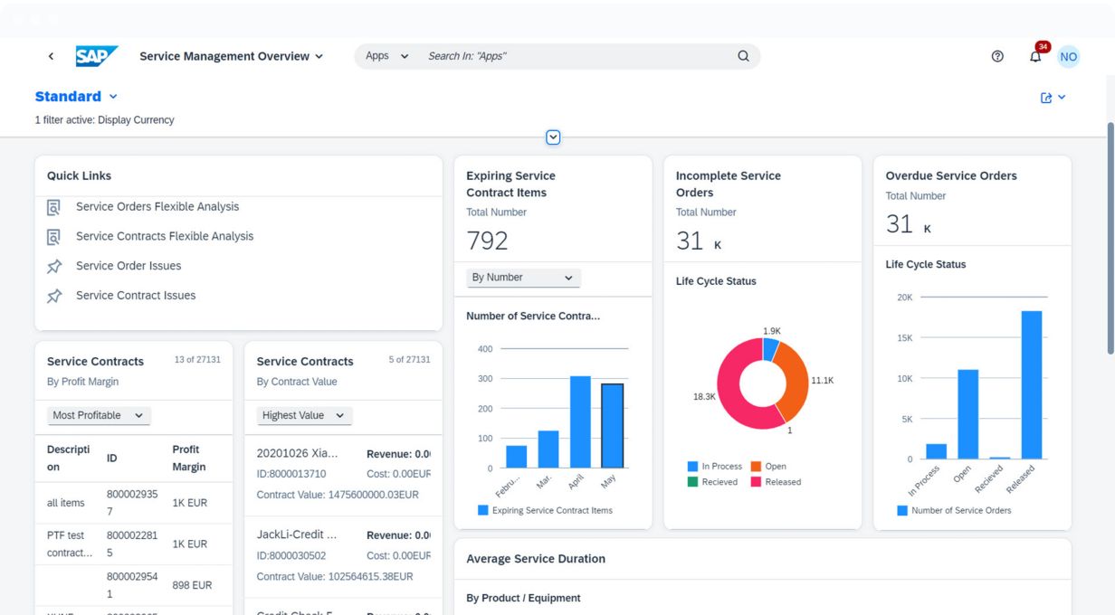1115x615 pixels.
Task: Expand the collapsed header filter bar
Action: tap(553, 137)
